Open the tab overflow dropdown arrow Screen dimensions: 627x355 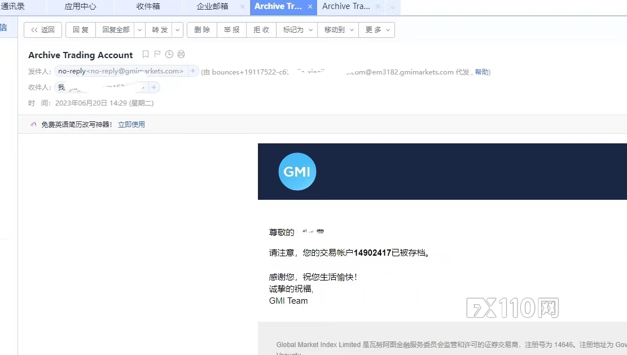pos(393,6)
